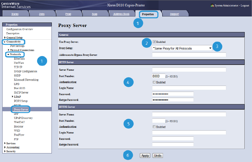Viewport: 252px width, 162px height.
Task: Click the HTTP Server Name field
Action: [189, 70]
